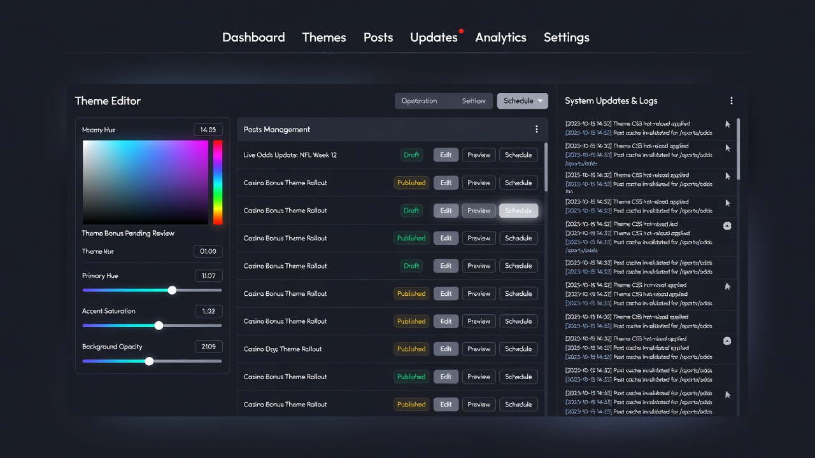Screen dimensions: 815x458
Task: Click the Live Odds Update: NFL Week 12 title
Action: [x=290, y=155]
